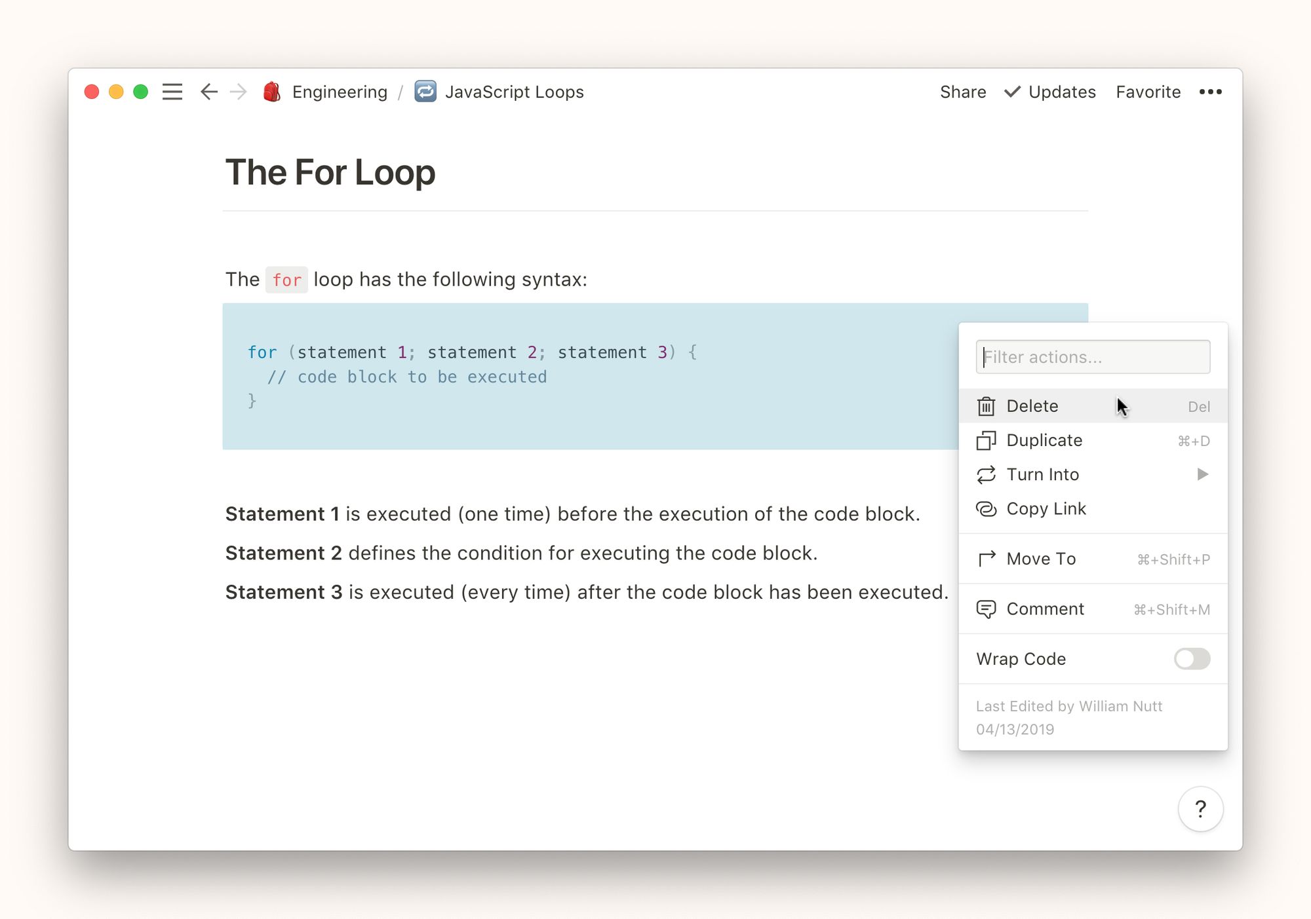1311x919 pixels.
Task: Open the Updates panel
Action: [x=1050, y=92]
